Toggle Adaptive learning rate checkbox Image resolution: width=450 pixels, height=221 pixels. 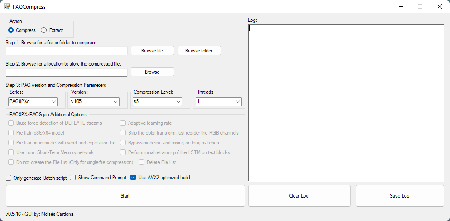123,123
